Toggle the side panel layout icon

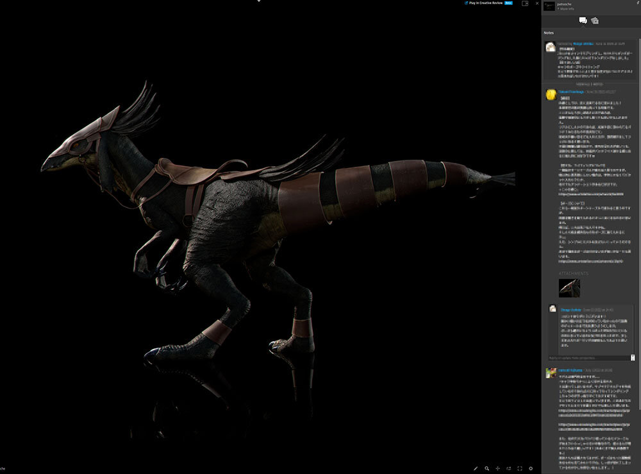pos(525,3)
